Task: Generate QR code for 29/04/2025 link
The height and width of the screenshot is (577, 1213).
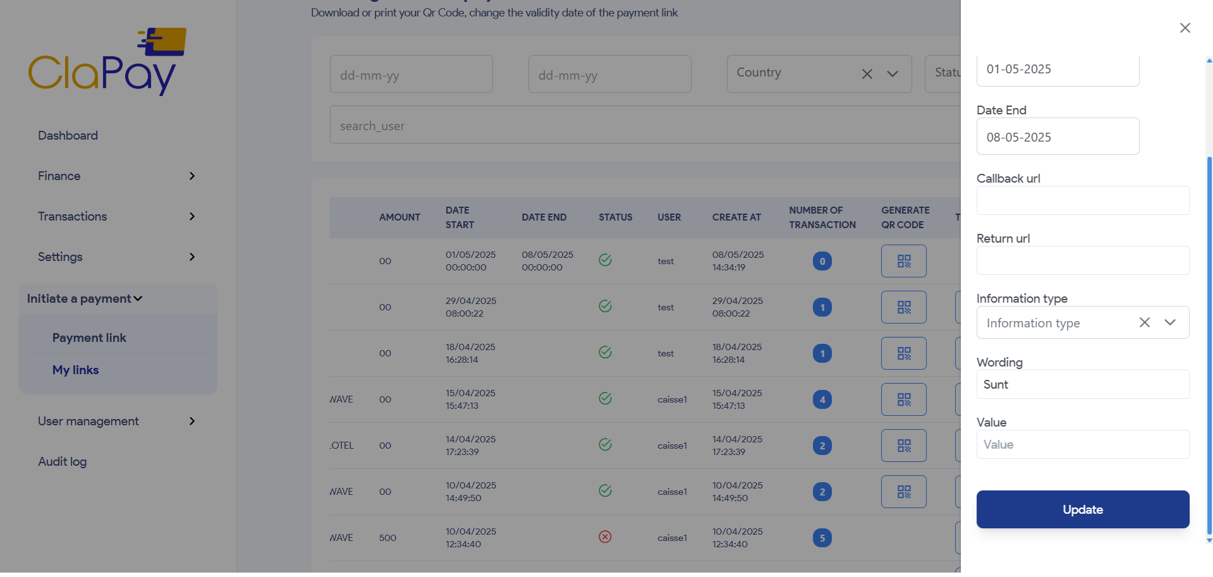Action: click(x=903, y=307)
